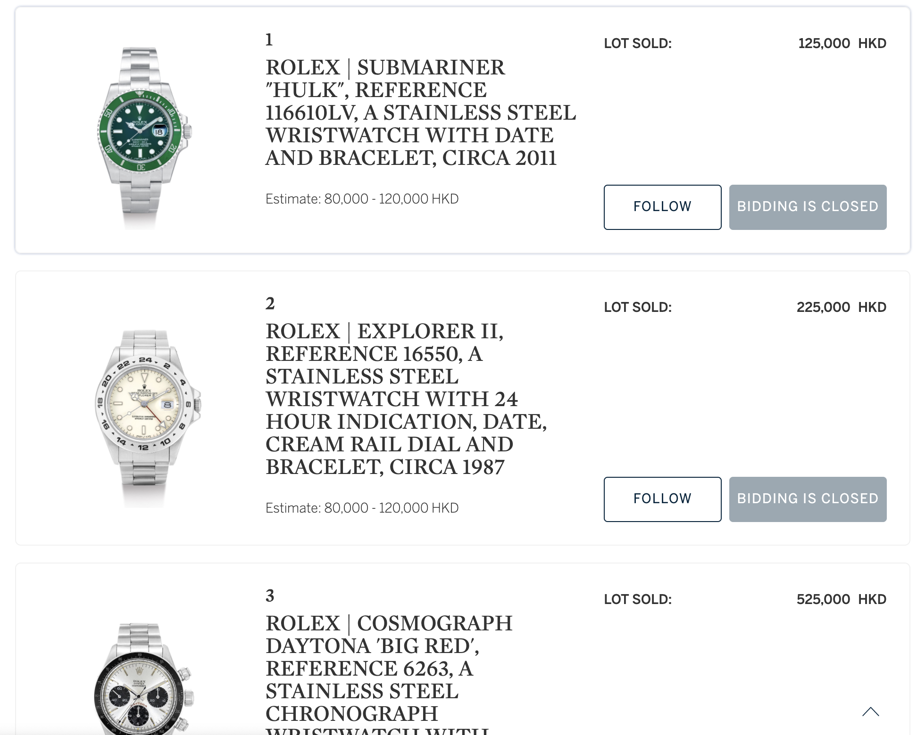The image size is (917, 735).
Task: Click the 125,000 HKD sold price
Action: (x=842, y=43)
